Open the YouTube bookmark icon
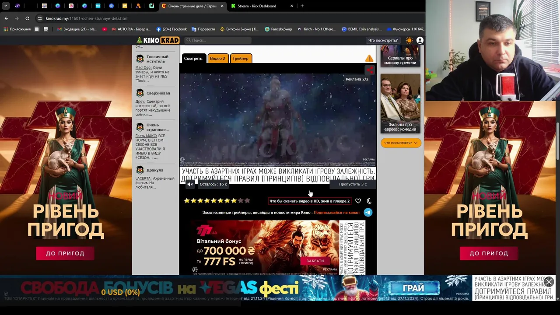560x315 pixels. pos(104,29)
